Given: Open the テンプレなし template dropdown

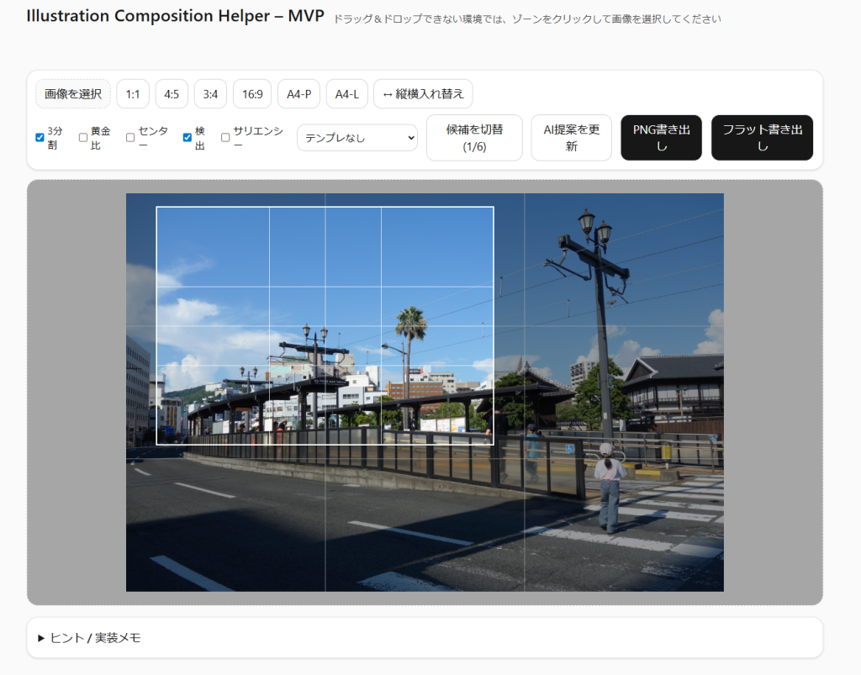Looking at the screenshot, I should [x=357, y=138].
